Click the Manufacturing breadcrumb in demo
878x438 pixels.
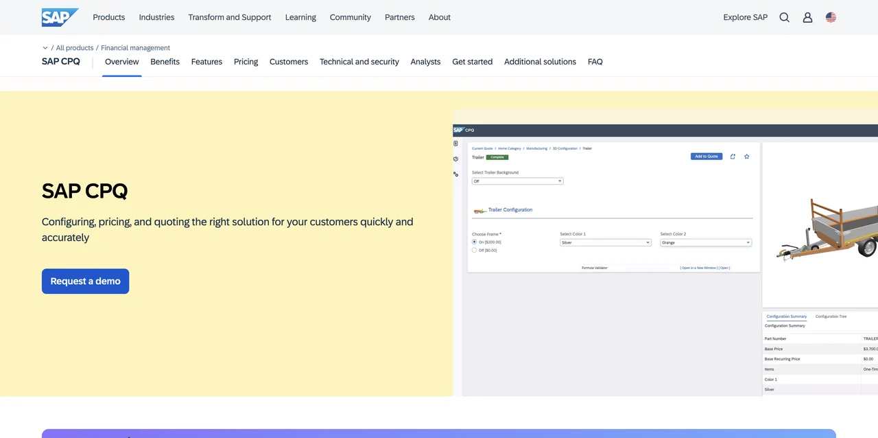tap(537, 148)
